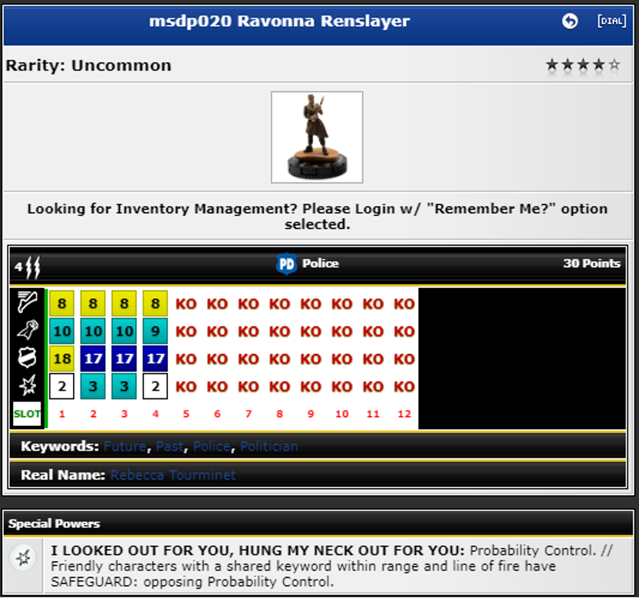639x598 pixels.
Task: Click slot number 5 label
Action: click(x=186, y=414)
